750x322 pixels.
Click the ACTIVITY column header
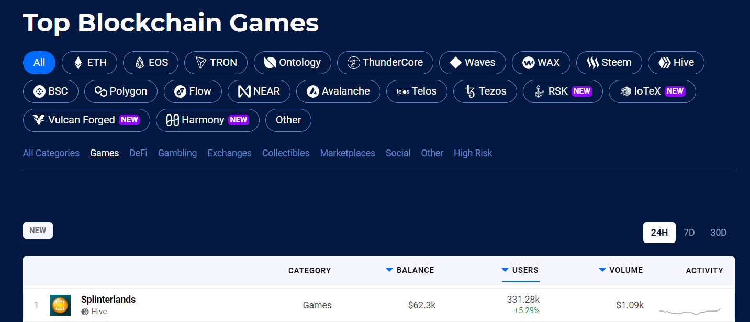[x=704, y=271]
